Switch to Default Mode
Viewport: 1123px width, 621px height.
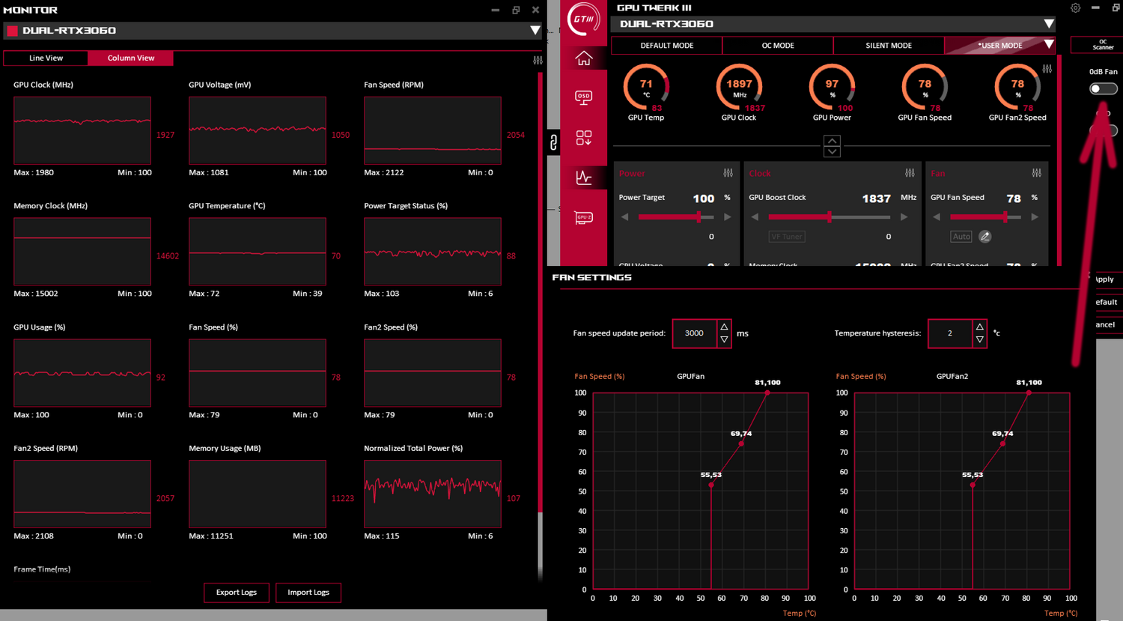(x=667, y=46)
